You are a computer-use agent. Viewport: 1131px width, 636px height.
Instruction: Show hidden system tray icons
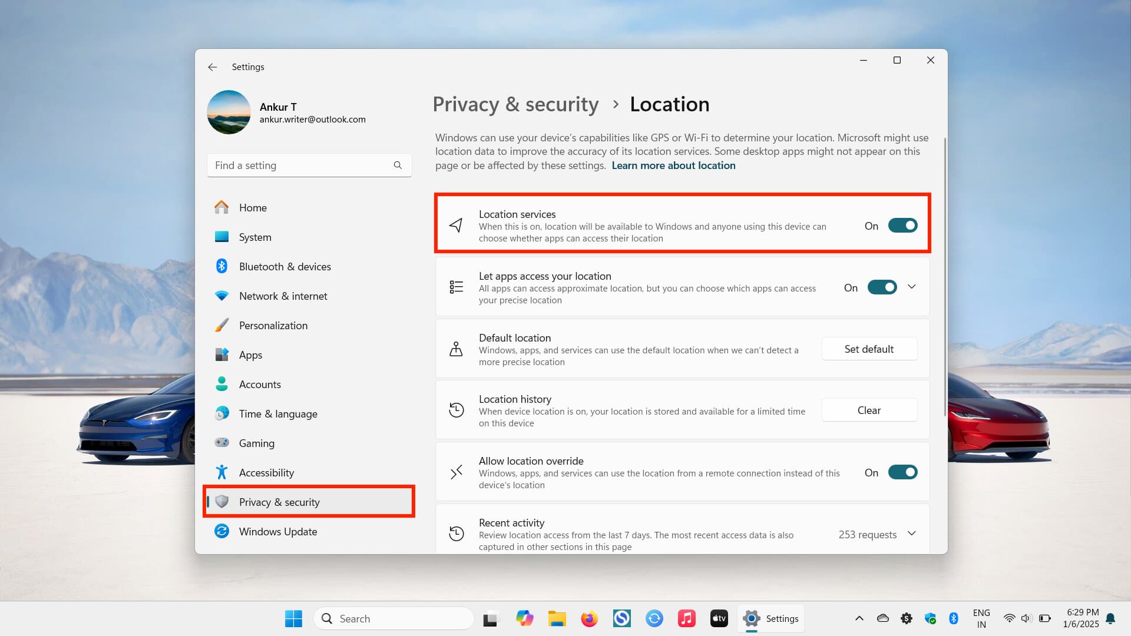(859, 618)
